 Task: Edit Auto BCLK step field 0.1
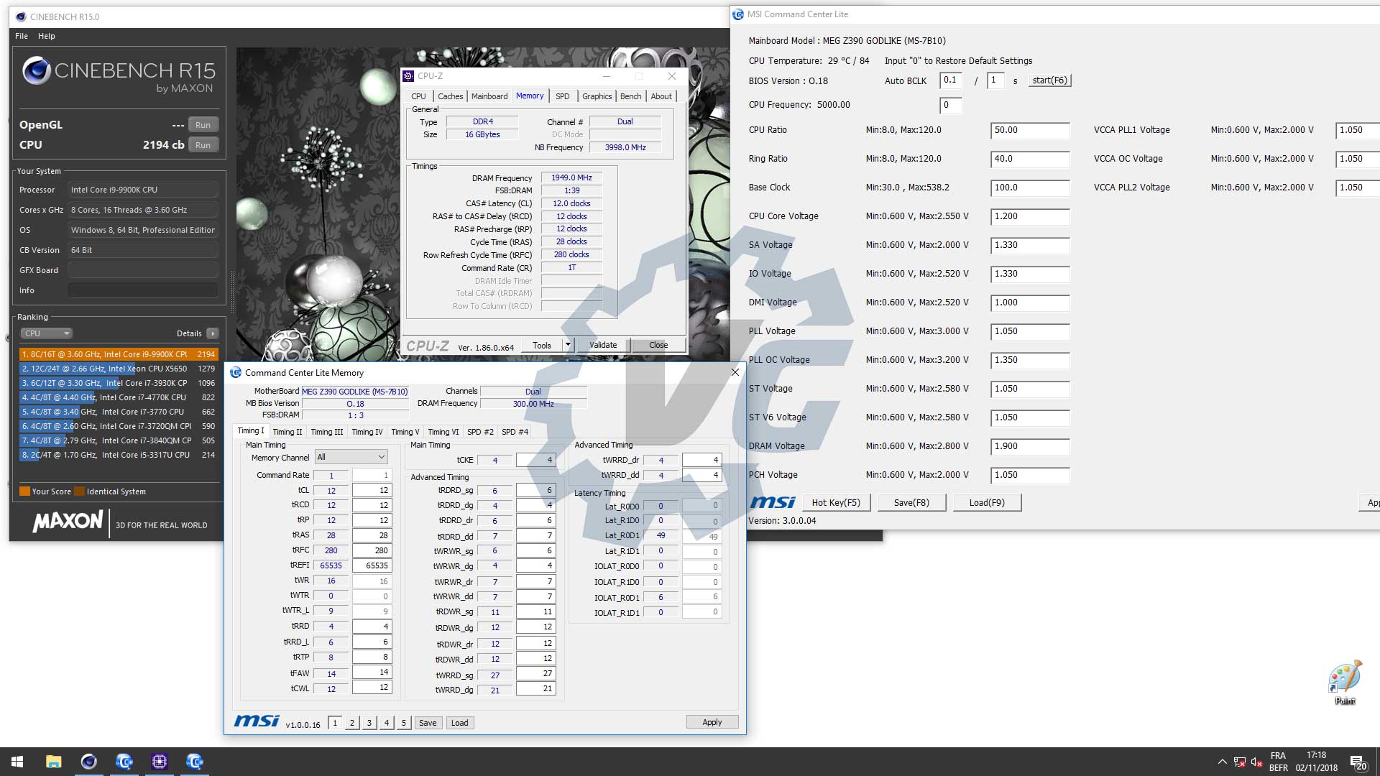tap(950, 80)
